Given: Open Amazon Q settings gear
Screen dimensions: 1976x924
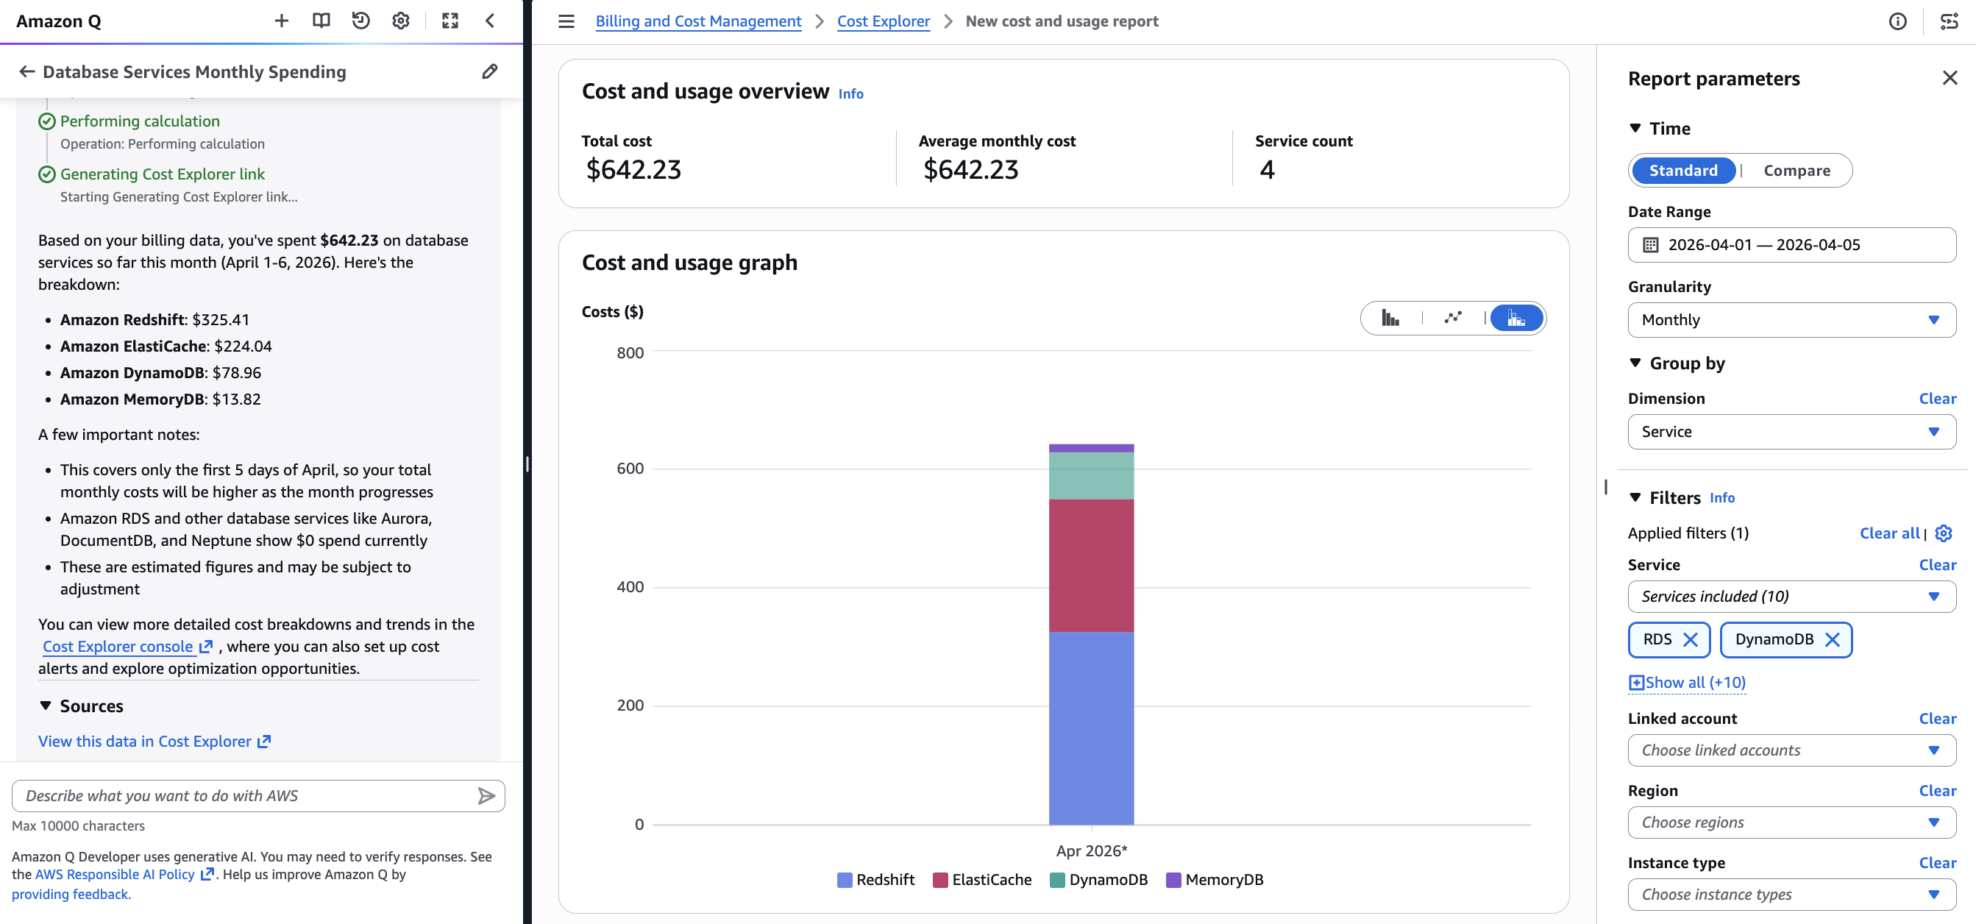Looking at the screenshot, I should tap(399, 21).
